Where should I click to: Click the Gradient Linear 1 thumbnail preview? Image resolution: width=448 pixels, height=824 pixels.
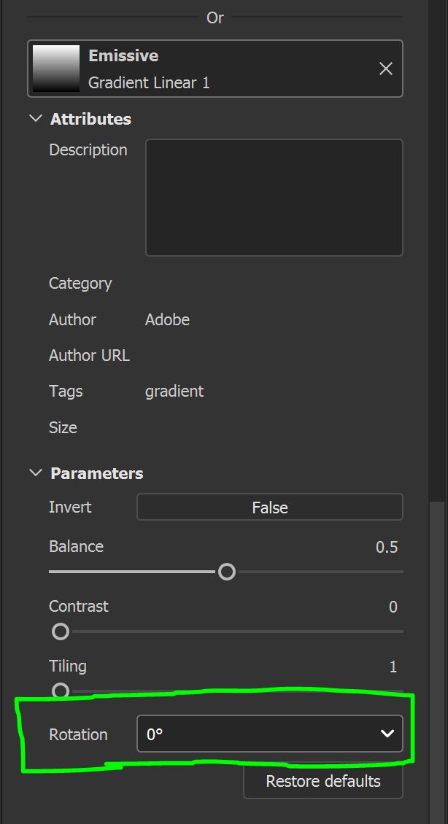click(56, 69)
